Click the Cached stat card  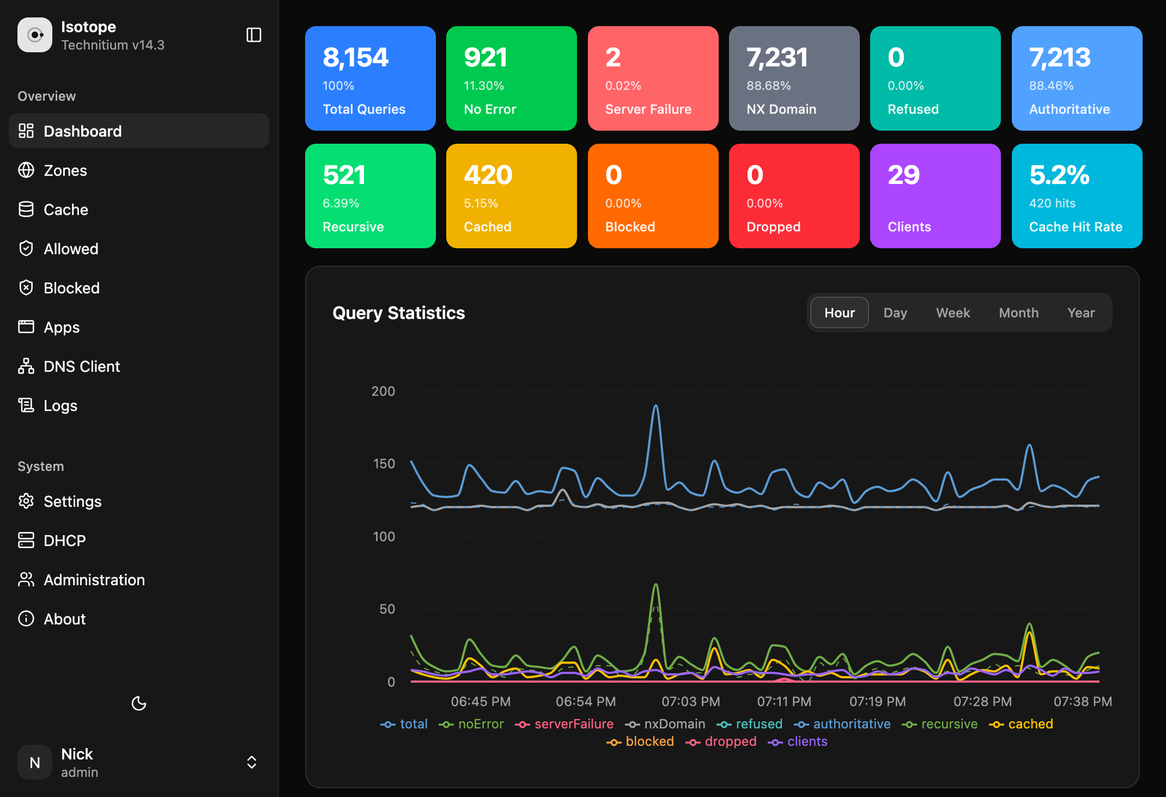point(512,196)
